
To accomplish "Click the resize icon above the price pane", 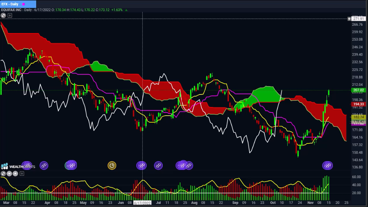I will [x=3, y=16].
